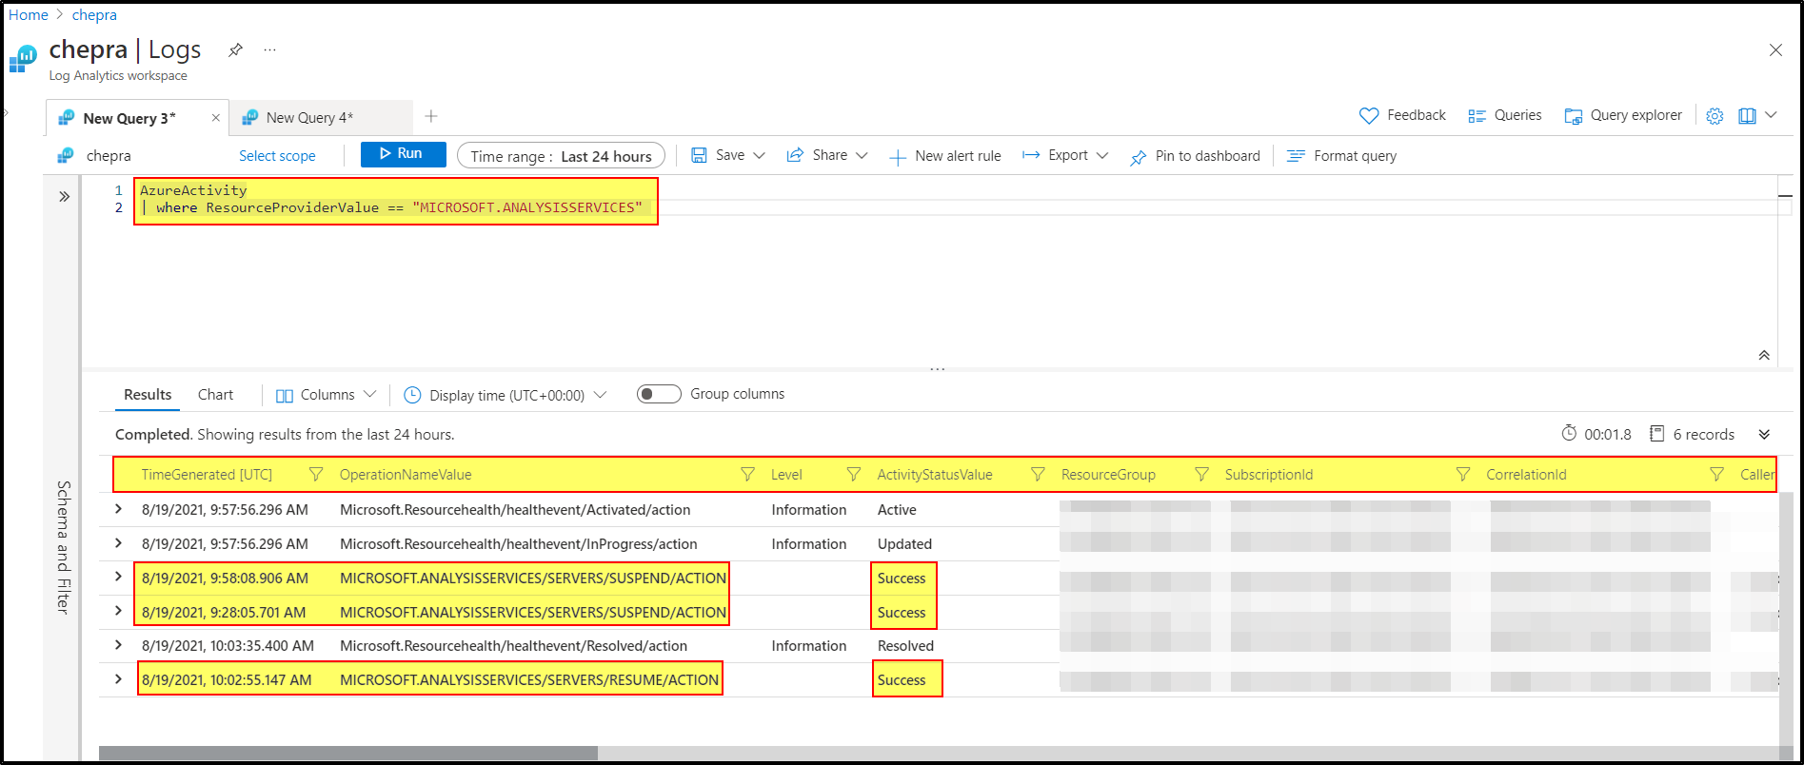Image resolution: width=1804 pixels, height=765 pixels.
Task: Pin query to dashboard
Action: tap(1195, 156)
